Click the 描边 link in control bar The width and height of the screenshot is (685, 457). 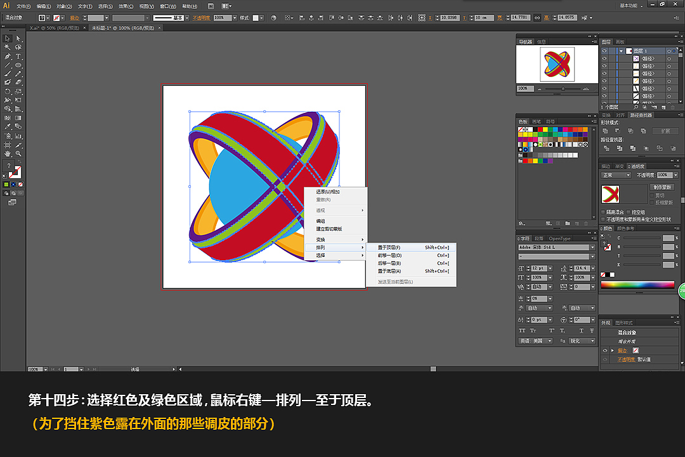75,18
